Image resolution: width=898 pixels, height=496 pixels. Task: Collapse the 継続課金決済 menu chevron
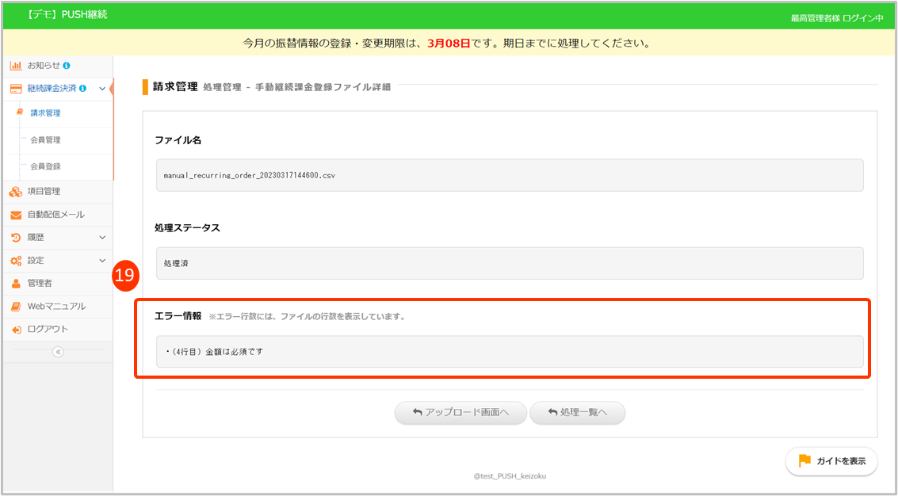(x=102, y=89)
